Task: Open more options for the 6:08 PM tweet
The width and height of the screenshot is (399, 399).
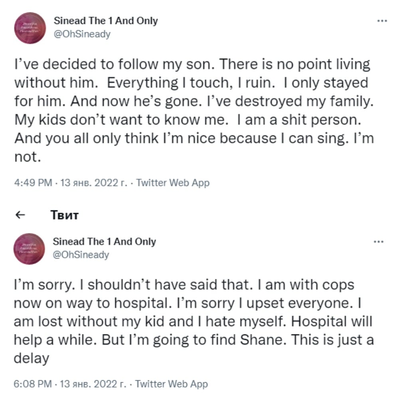Action: (378, 242)
